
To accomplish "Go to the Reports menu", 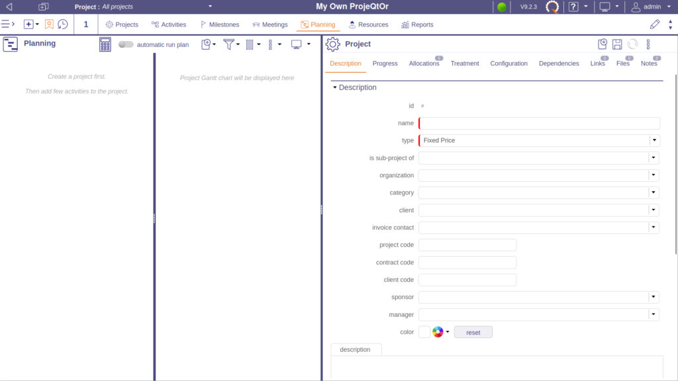I will click(417, 24).
